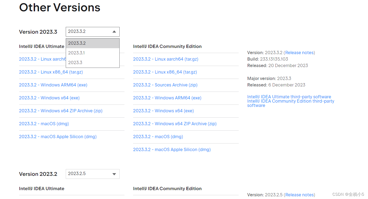This screenshot has height=199, width=368.
Task: Open Release notes for version 2023.2.5
Action: [299, 195]
